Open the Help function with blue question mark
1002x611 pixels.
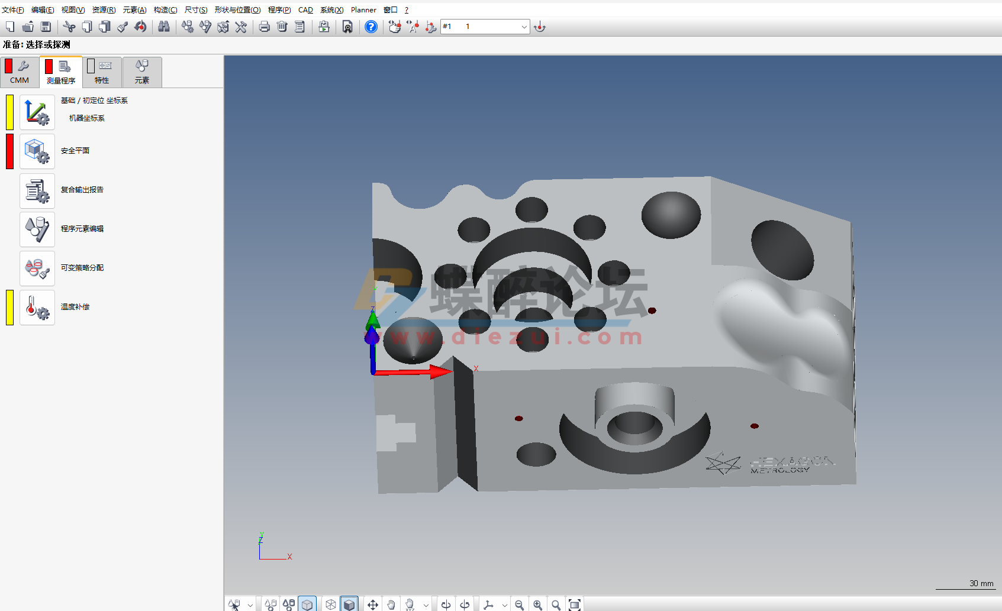click(371, 27)
